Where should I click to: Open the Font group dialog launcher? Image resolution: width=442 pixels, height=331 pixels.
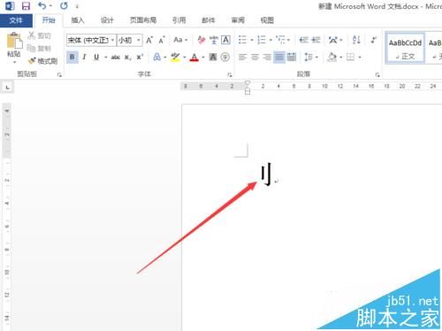pos(230,75)
